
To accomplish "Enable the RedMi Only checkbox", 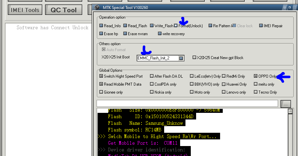I will 224,76.
